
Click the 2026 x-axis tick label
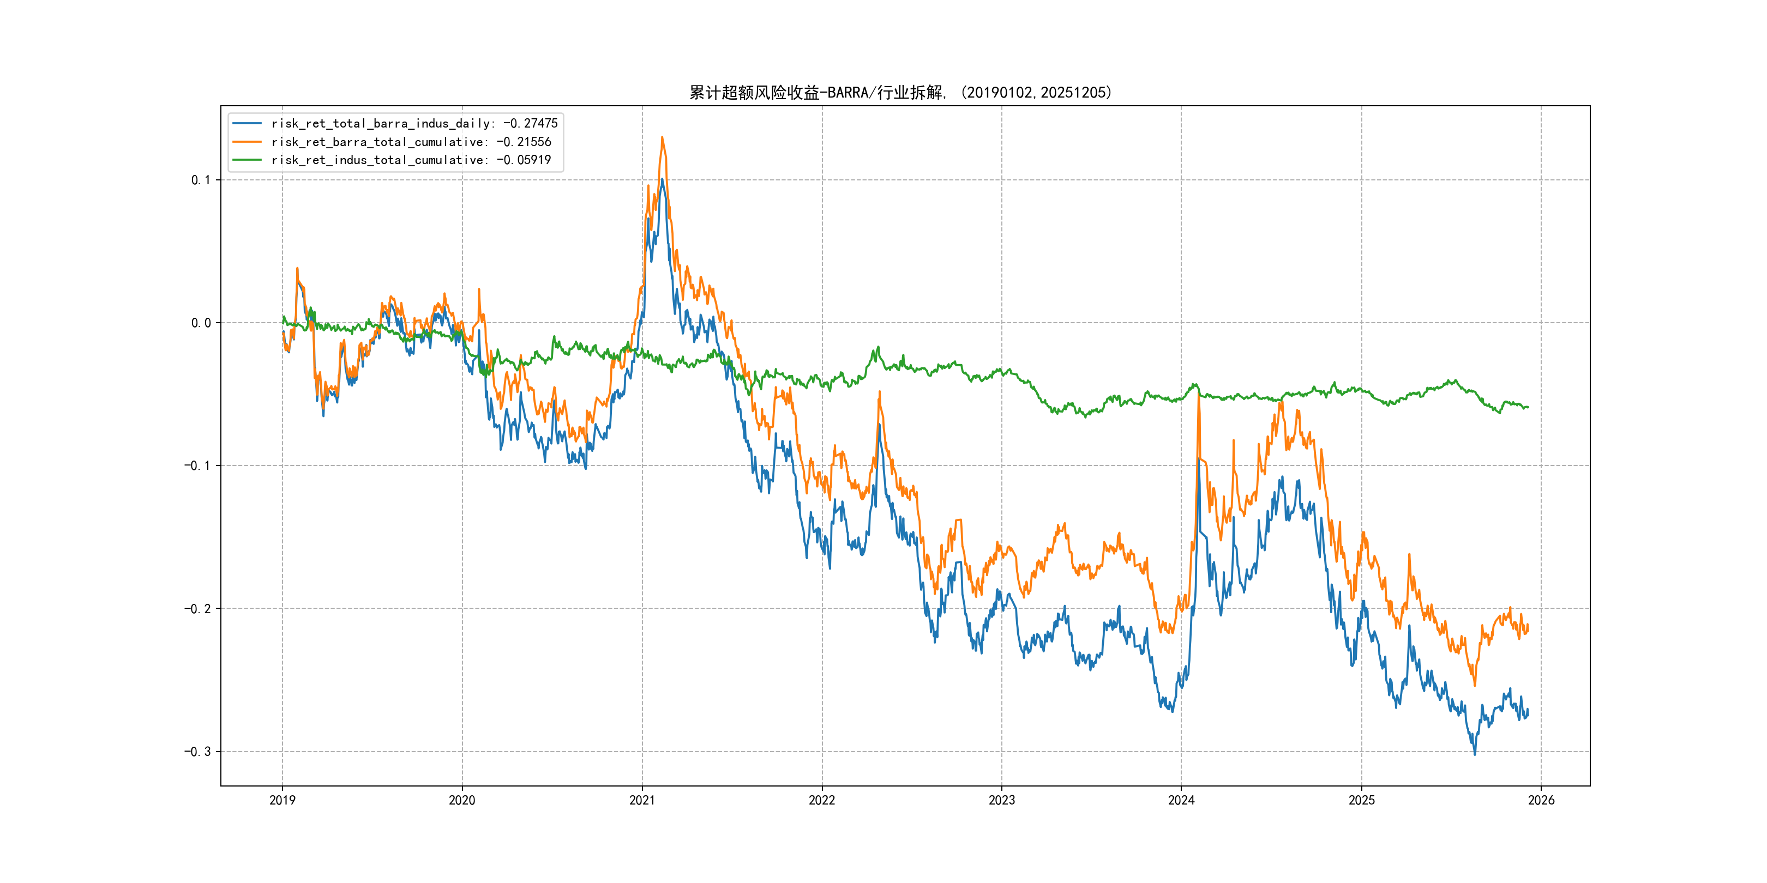coord(1541,800)
